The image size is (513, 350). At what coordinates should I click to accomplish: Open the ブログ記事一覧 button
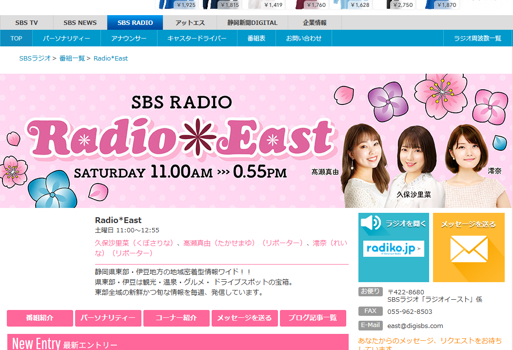pos(313,318)
